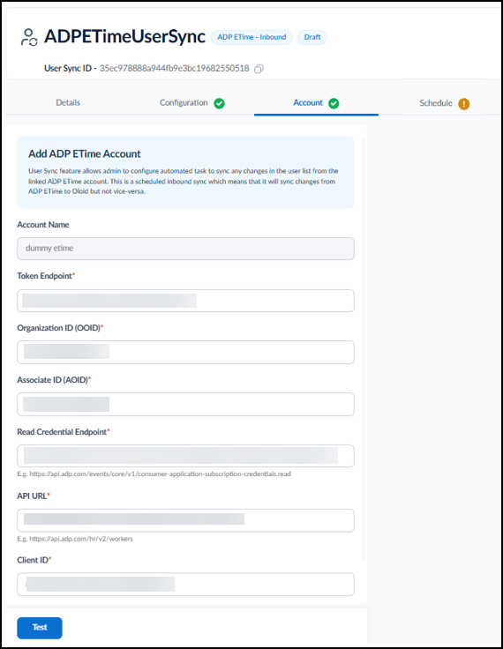
Task: Click the form's vertical scrollbar
Action: coord(364,350)
